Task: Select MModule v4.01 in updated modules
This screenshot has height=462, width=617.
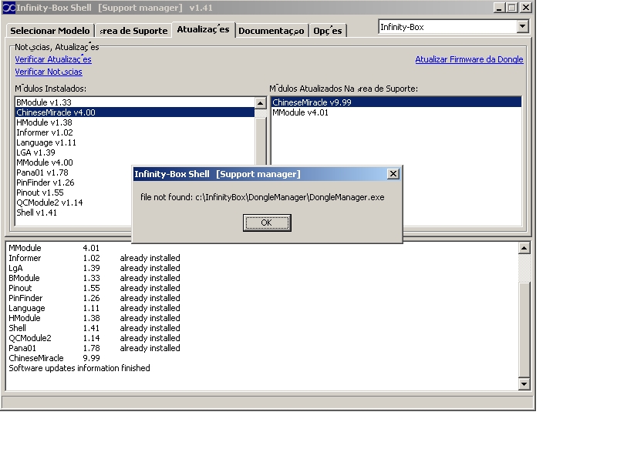Action: pyautogui.click(x=396, y=112)
